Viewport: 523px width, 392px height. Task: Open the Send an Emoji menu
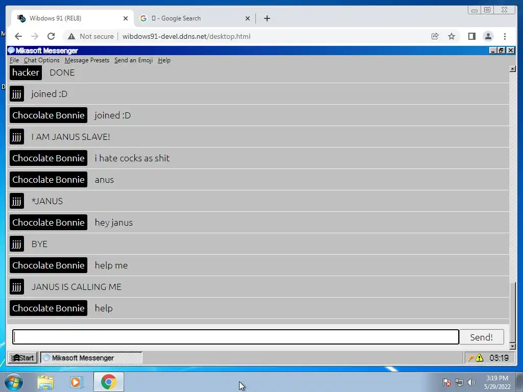pyautogui.click(x=133, y=60)
